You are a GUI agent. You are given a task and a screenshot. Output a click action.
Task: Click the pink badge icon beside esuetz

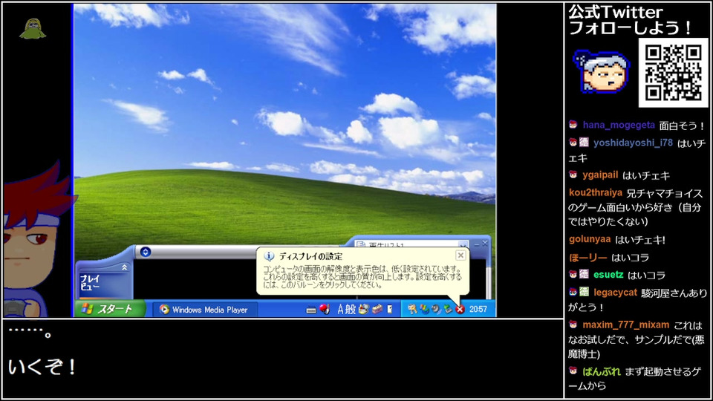[585, 274]
